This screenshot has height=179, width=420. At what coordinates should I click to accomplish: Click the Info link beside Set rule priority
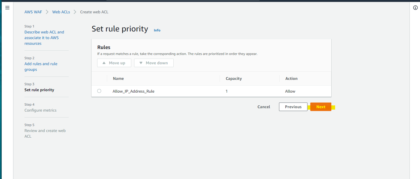click(157, 30)
